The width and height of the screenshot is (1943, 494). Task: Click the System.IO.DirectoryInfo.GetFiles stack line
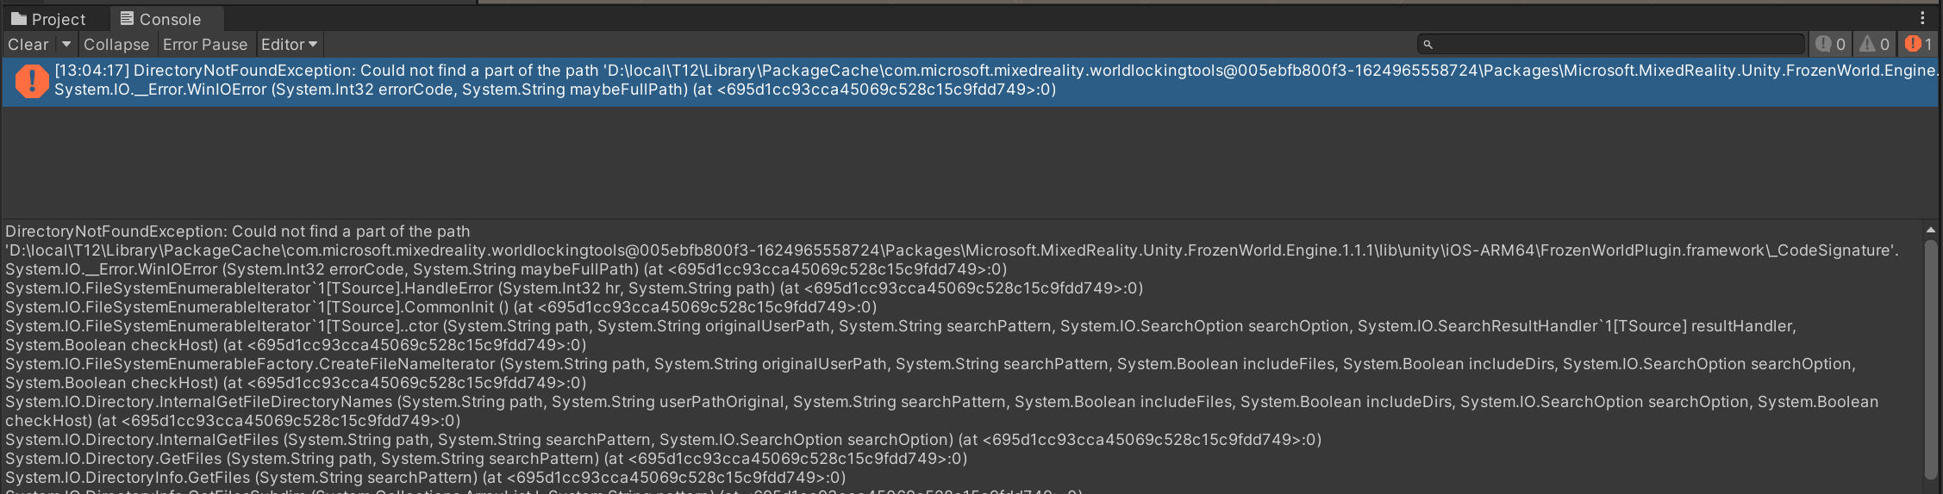[x=425, y=478]
